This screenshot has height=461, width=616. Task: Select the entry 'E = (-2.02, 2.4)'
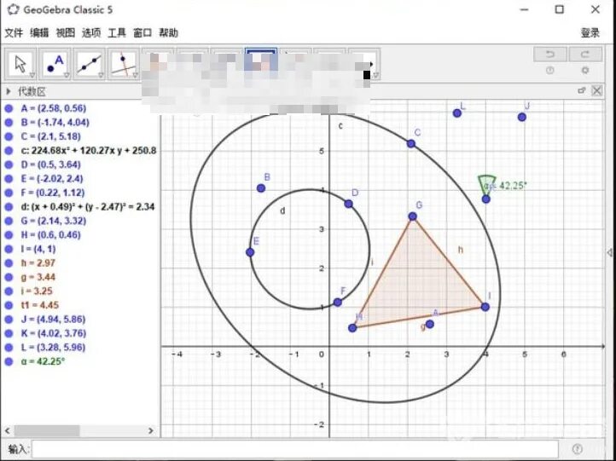(x=52, y=179)
